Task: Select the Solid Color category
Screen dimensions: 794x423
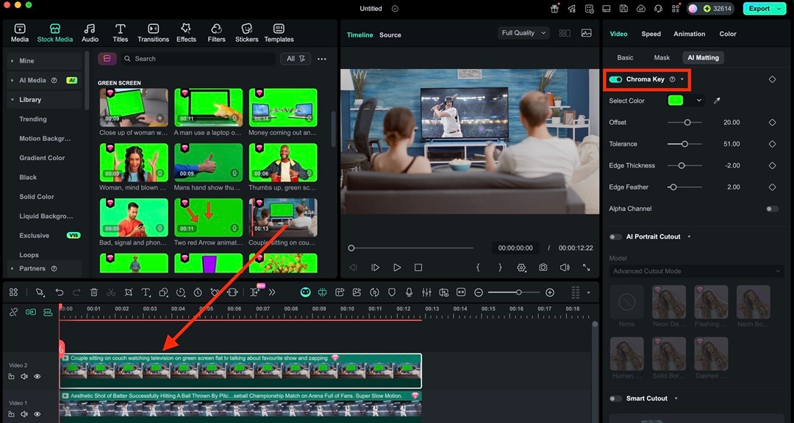Action: 37,196
